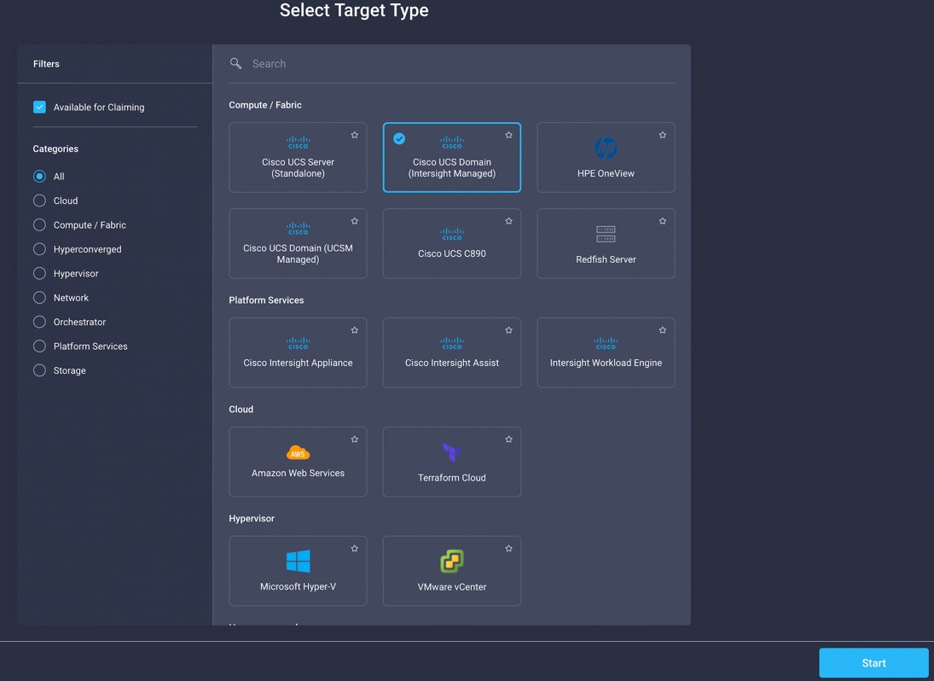Click the star on HPE OneView card
The width and height of the screenshot is (934, 681).
663,135
